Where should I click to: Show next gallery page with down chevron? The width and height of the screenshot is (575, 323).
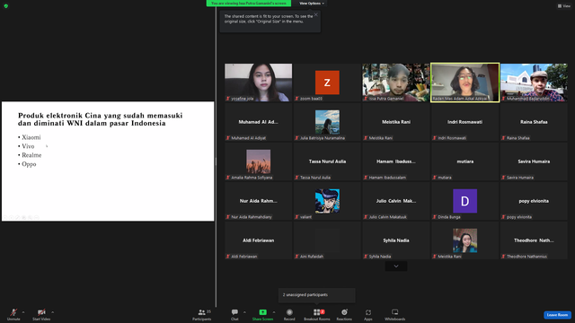(396, 266)
